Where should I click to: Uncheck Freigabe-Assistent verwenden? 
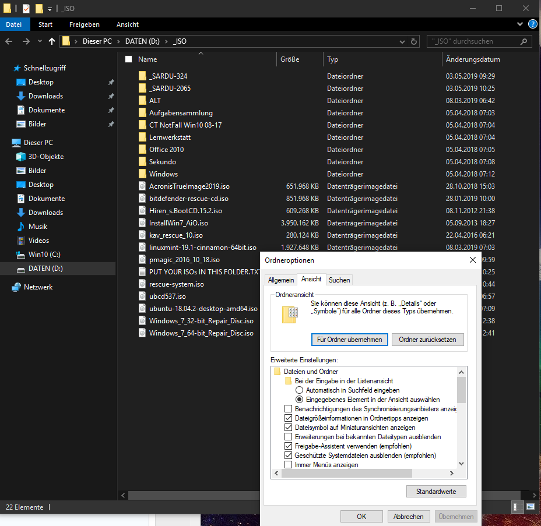tap(289, 446)
